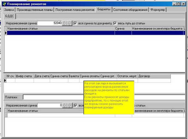The width and height of the screenshot is (188, 139).
Task: Click lower 'Наименование статьи' column header
Action: pos(46,111)
